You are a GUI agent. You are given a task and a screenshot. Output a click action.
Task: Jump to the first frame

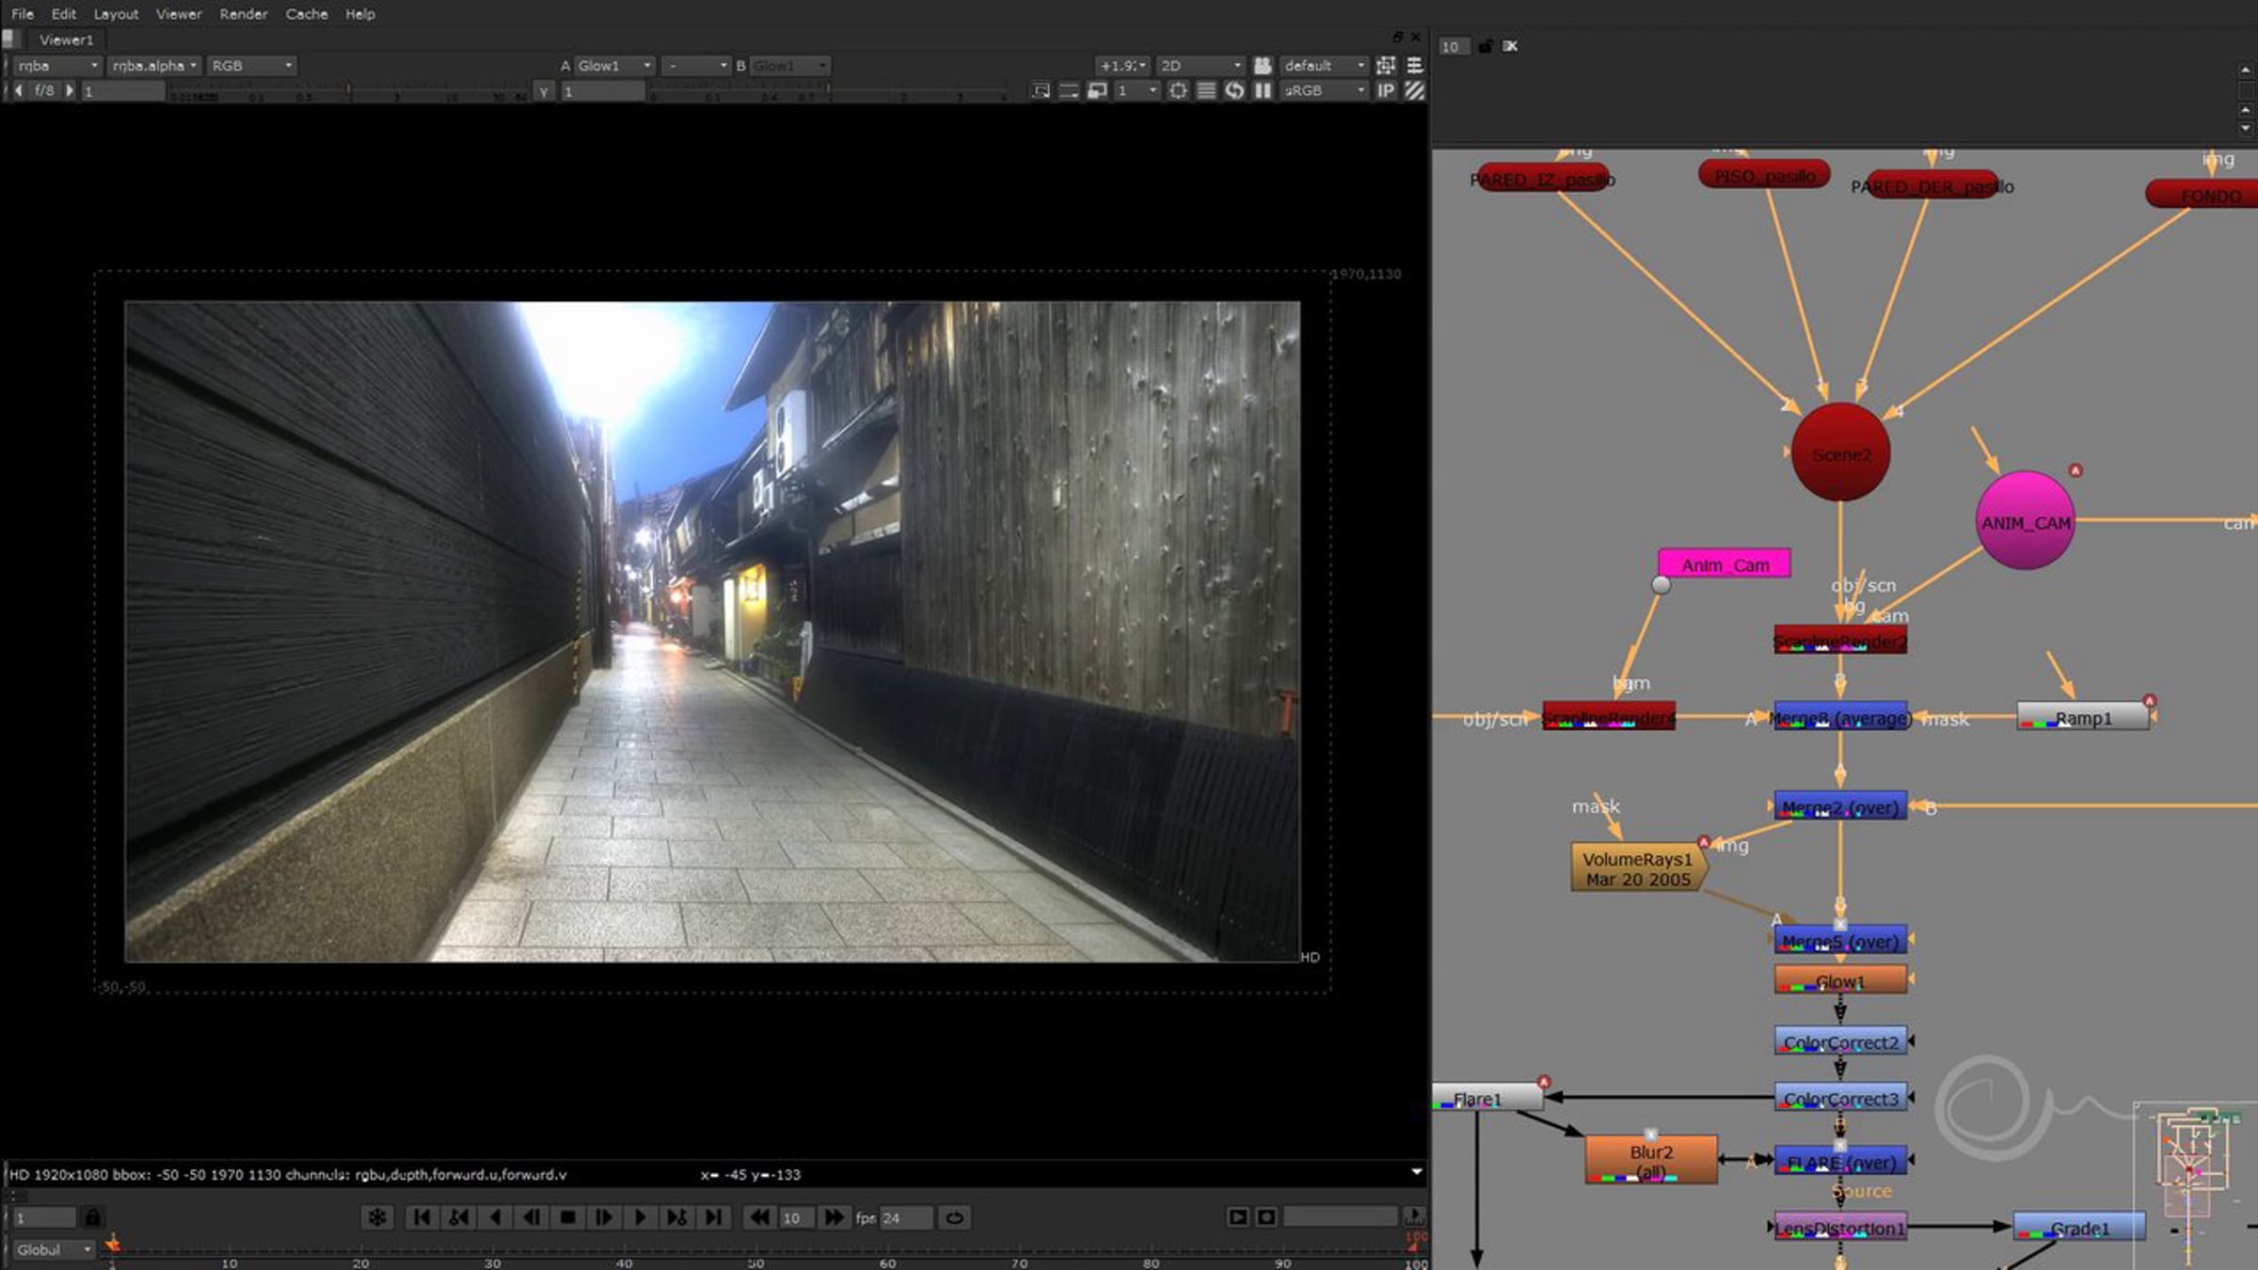tap(421, 1217)
